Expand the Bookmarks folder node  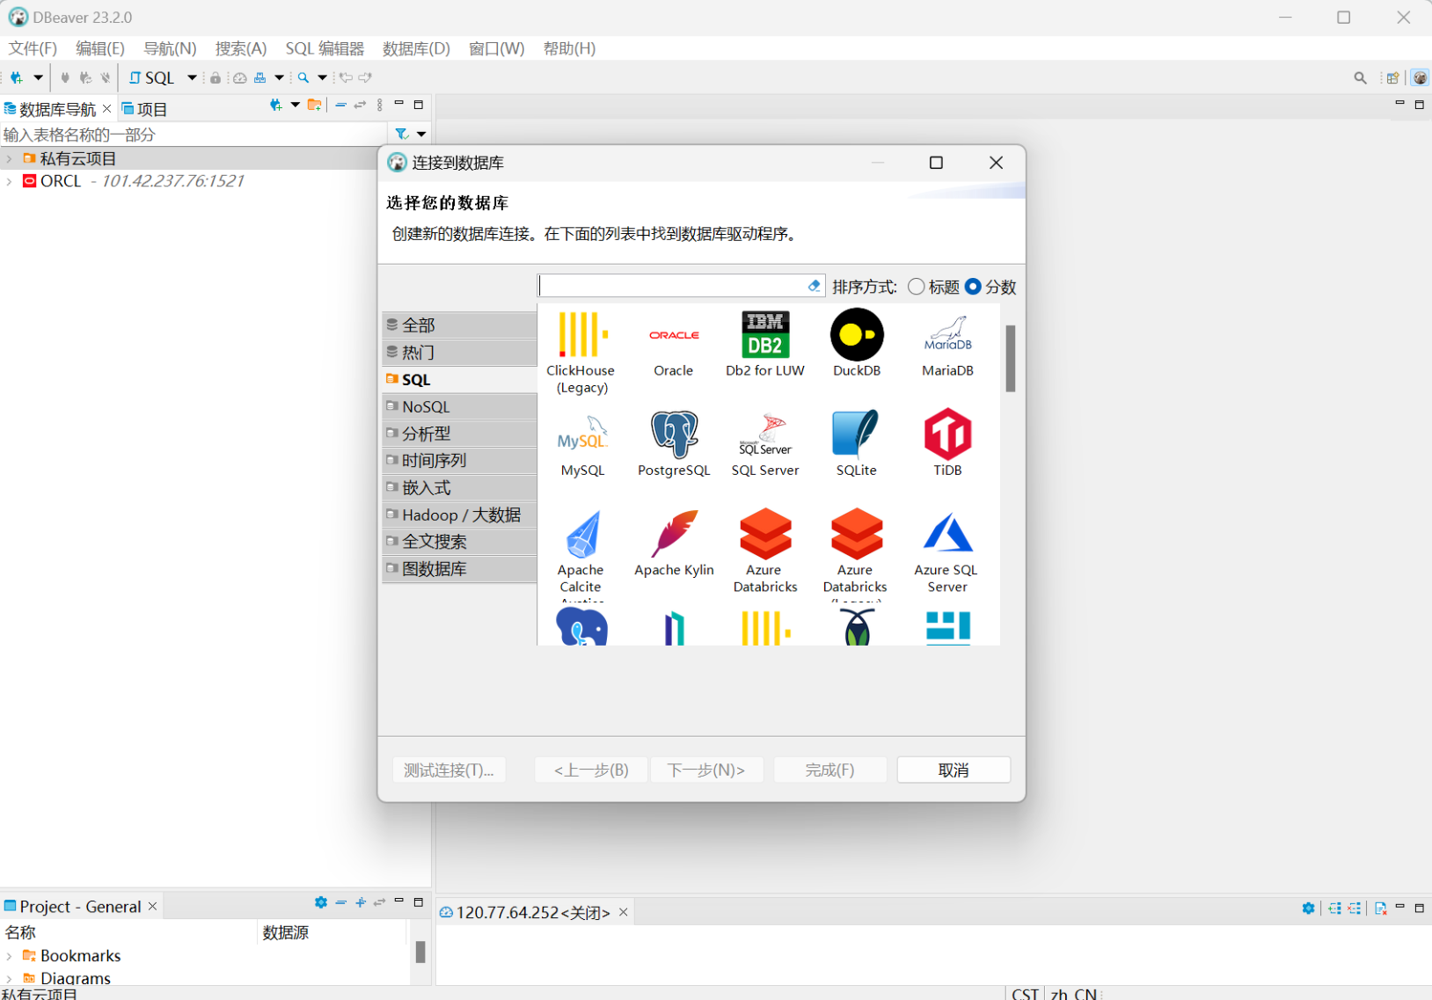(x=10, y=956)
